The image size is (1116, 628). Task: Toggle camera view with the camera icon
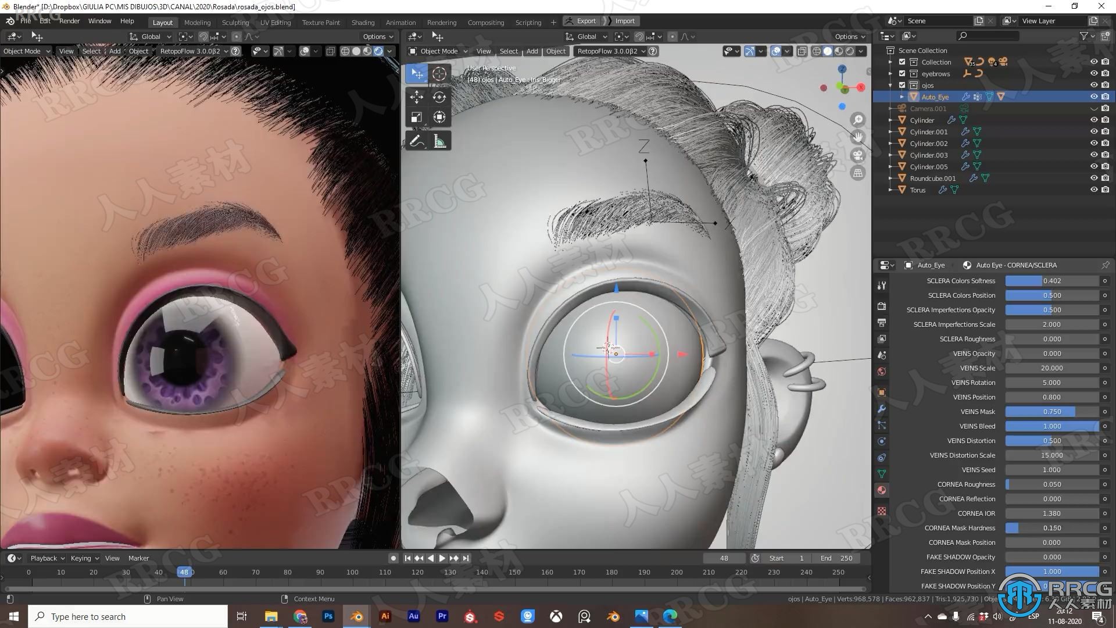858,155
